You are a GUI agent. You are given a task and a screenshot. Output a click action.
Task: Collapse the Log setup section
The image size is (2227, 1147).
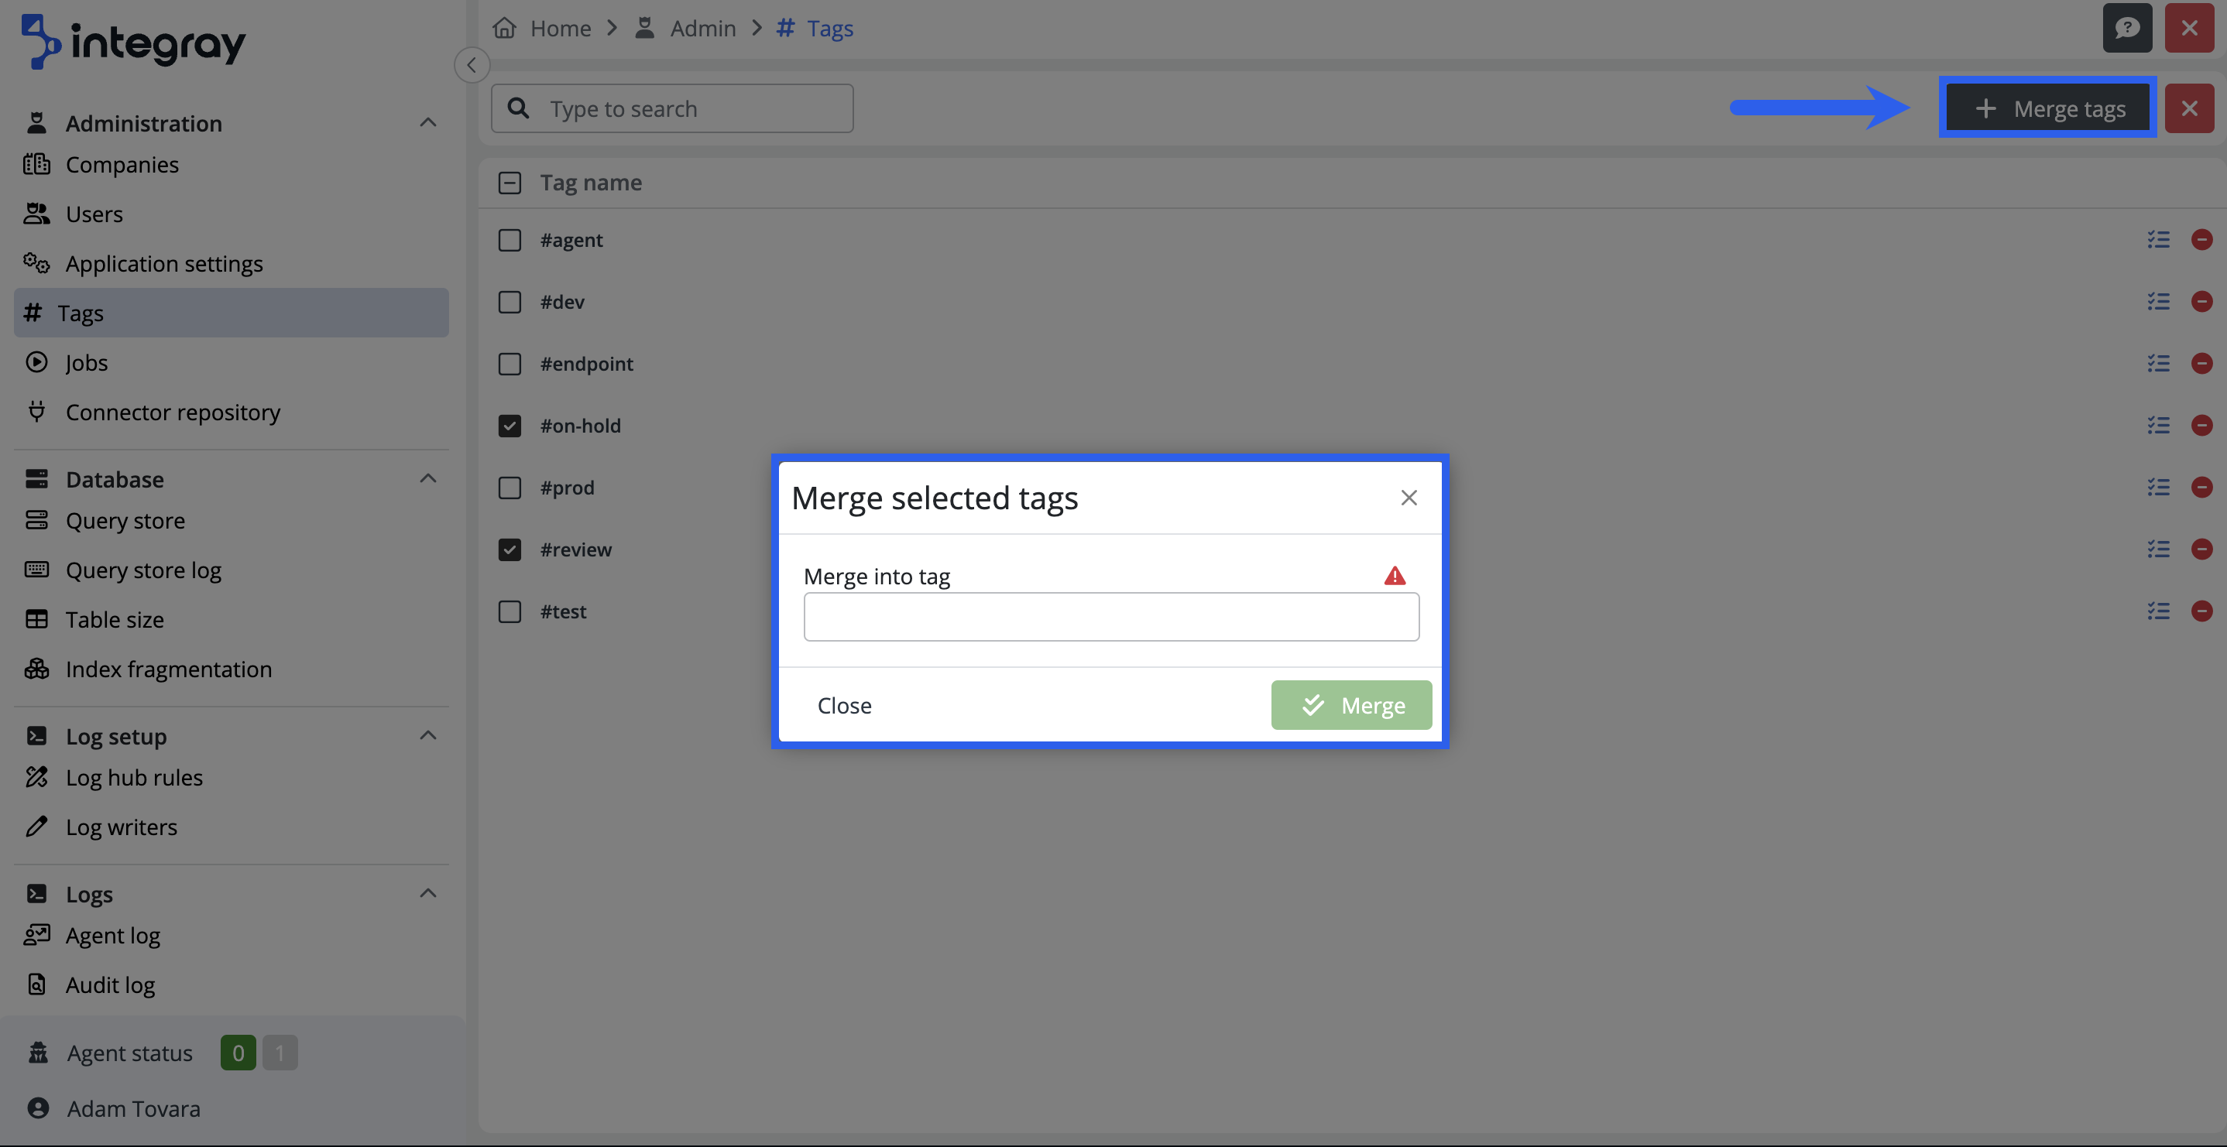(x=428, y=734)
